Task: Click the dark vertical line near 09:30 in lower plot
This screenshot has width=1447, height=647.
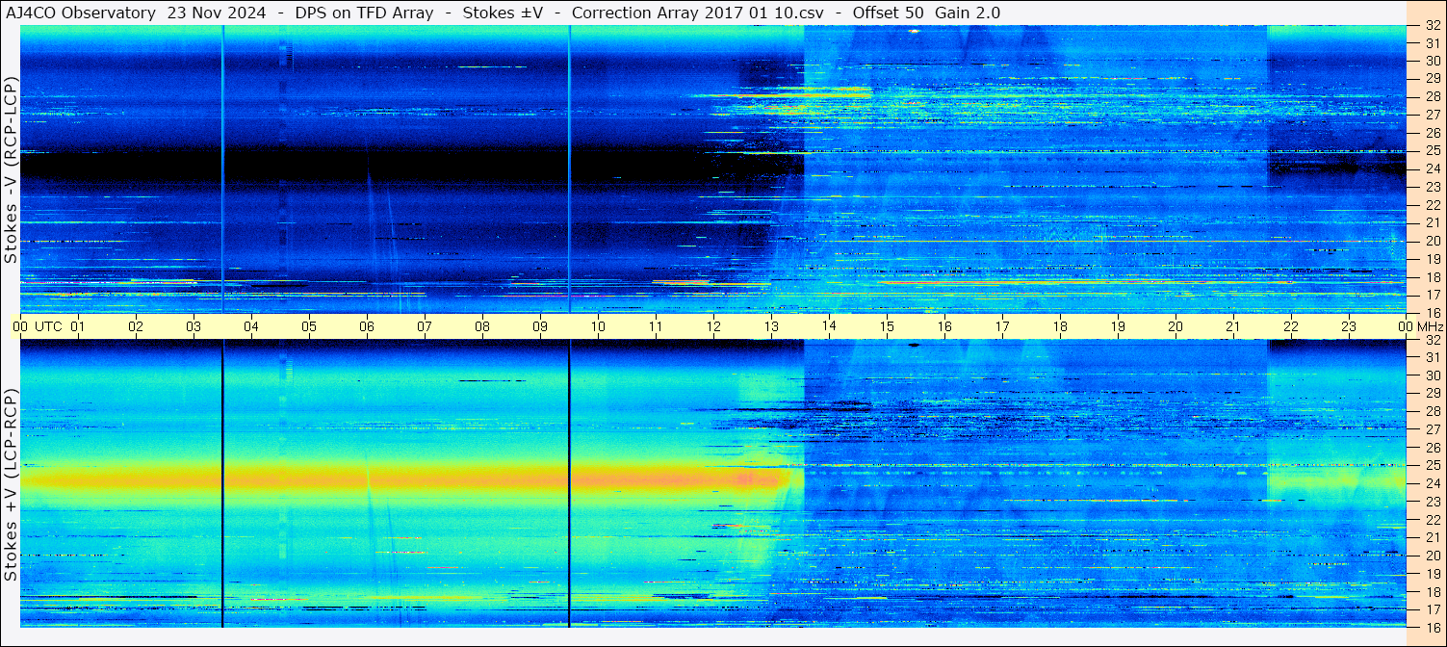Action: [569, 483]
